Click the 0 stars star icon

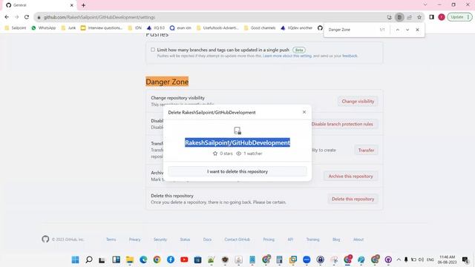(x=215, y=154)
